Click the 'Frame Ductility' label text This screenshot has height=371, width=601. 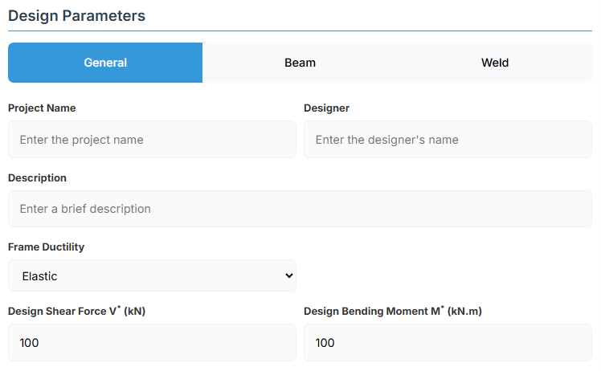click(x=46, y=247)
